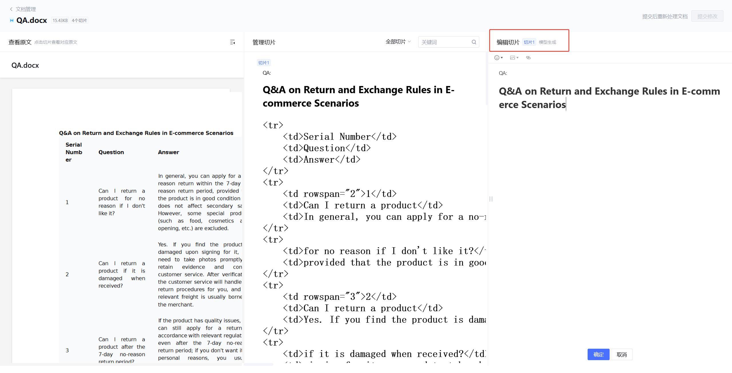Click the emoji smiley icon in editor toolbar
732x373 pixels.
coord(497,58)
